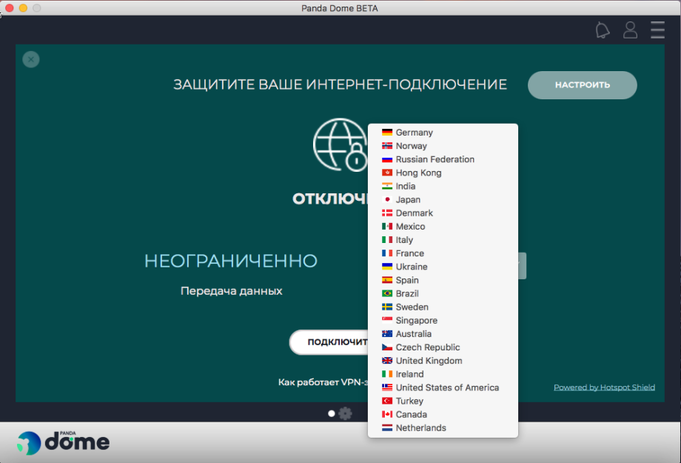Click the НАСТРОИТЬ button
Screen dimensions: 681x463
pos(583,85)
